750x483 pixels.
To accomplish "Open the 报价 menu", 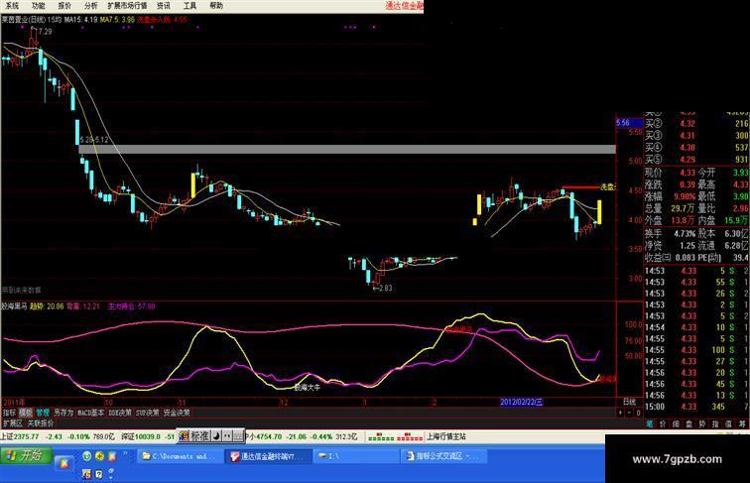I will pos(64,6).
